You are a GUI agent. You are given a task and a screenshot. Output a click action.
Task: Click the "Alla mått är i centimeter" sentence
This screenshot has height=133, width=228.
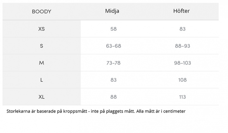[x=161, y=111]
